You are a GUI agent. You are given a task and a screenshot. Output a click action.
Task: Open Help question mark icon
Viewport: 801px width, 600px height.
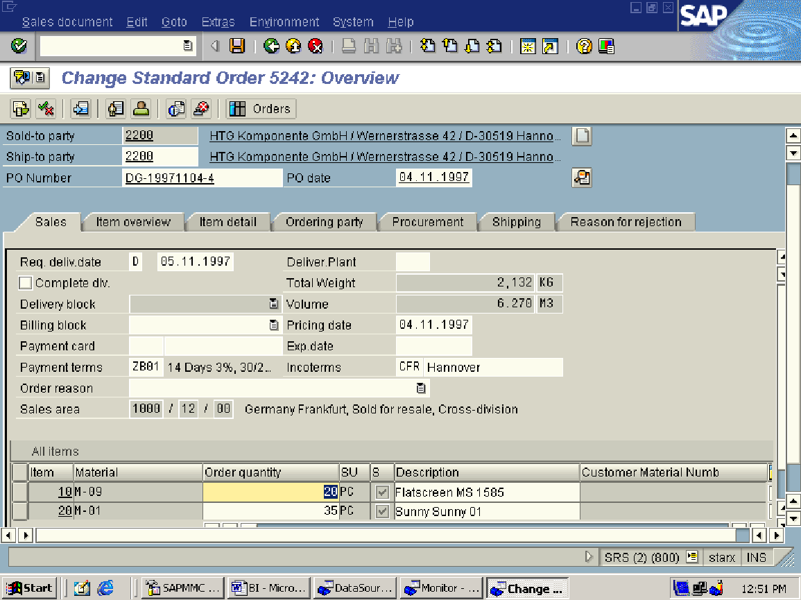pyautogui.click(x=584, y=46)
